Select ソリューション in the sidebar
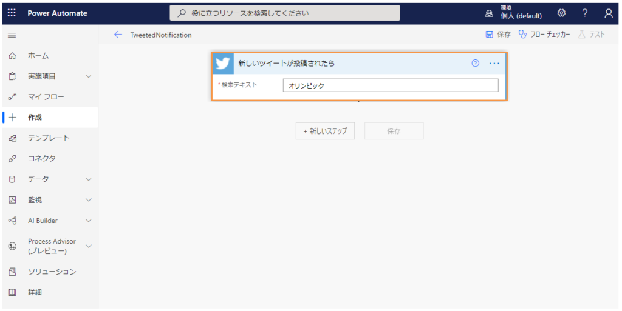Viewport: 622px width, 311px height. [52, 272]
